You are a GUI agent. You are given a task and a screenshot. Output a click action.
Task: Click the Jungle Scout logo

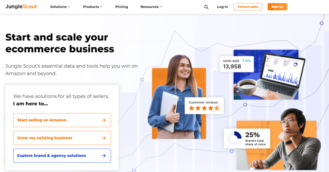(21, 6)
